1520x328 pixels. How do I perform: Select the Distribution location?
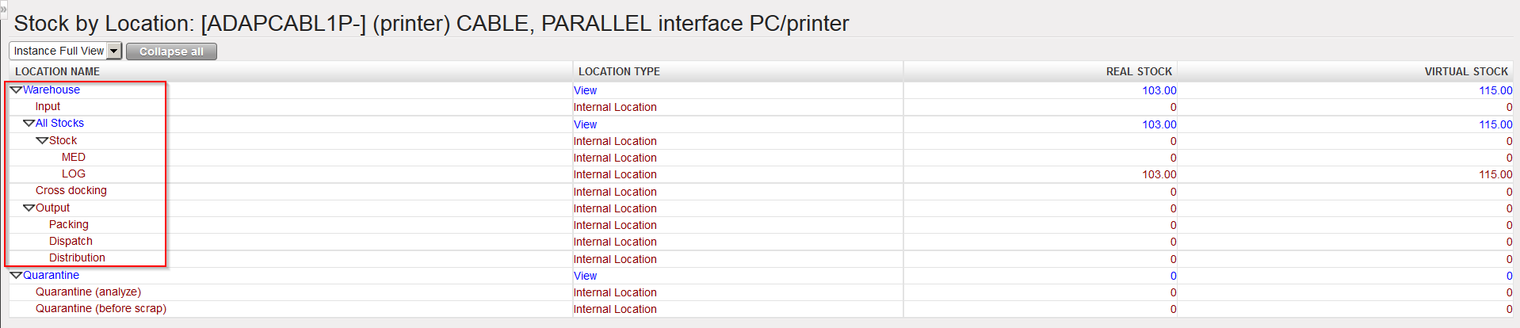[77, 258]
